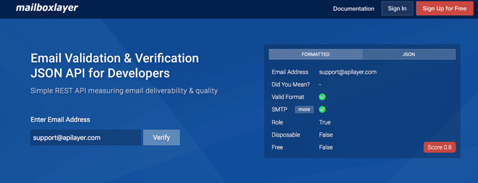The width and height of the screenshot is (478, 183).
Task: Click the Valid Format label
Action: [x=288, y=97]
